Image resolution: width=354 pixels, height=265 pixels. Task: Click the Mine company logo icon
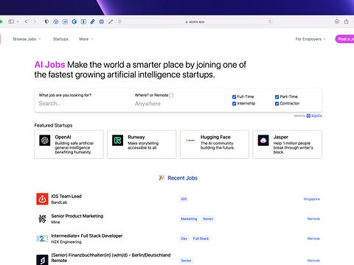click(42, 219)
